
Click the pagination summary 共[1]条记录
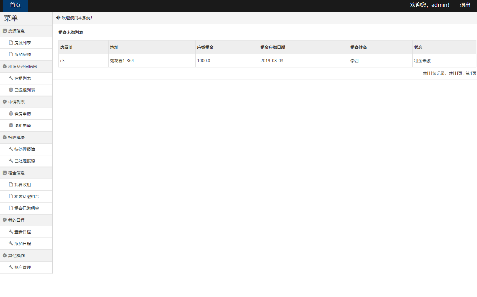(434, 73)
